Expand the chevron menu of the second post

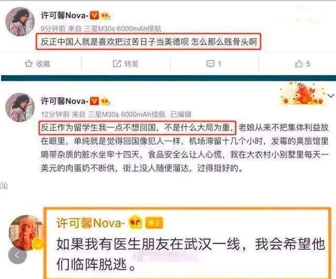(331, 96)
